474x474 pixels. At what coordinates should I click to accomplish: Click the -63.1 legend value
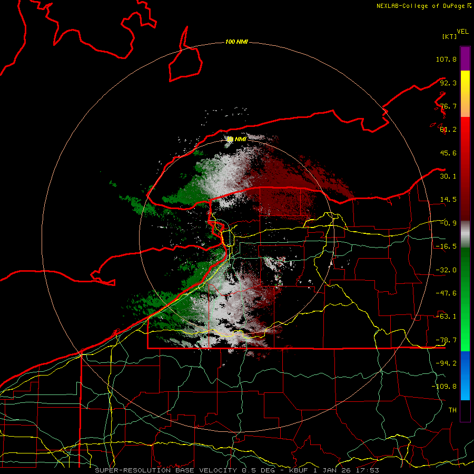pyautogui.click(x=446, y=317)
